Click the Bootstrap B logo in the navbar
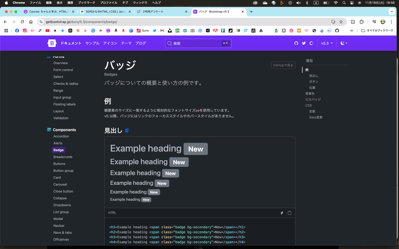 click(52, 43)
